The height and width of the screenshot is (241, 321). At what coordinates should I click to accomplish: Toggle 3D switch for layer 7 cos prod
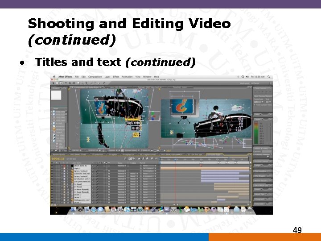[109, 181]
